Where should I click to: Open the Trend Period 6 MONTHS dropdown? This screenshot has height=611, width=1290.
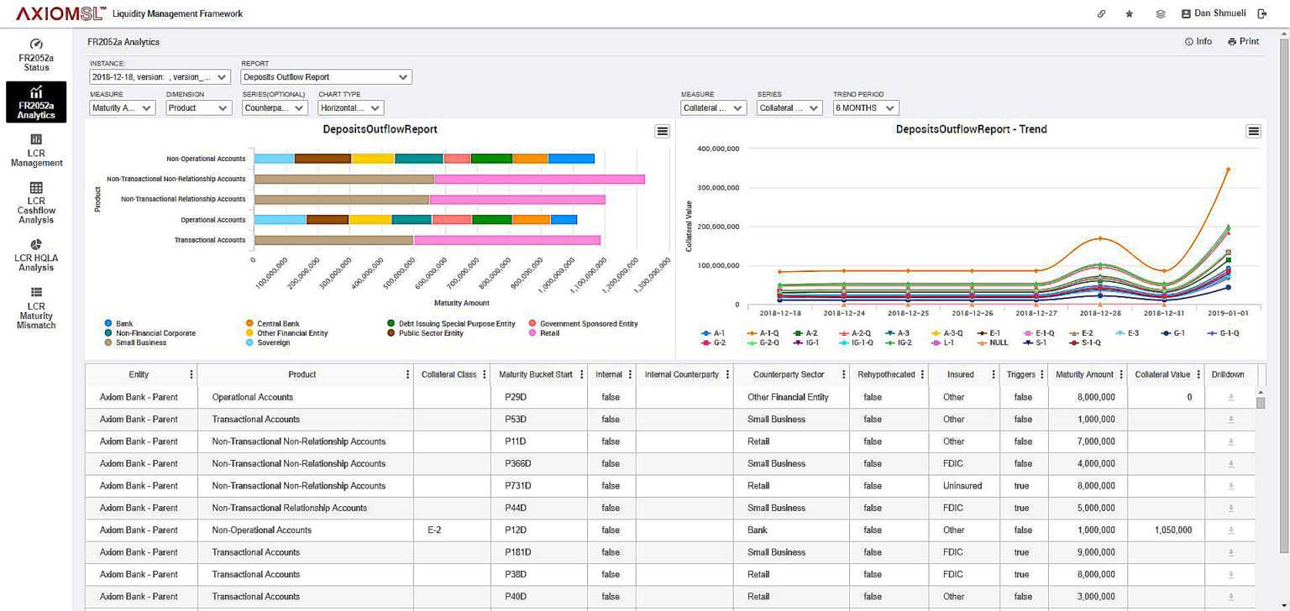click(x=866, y=108)
